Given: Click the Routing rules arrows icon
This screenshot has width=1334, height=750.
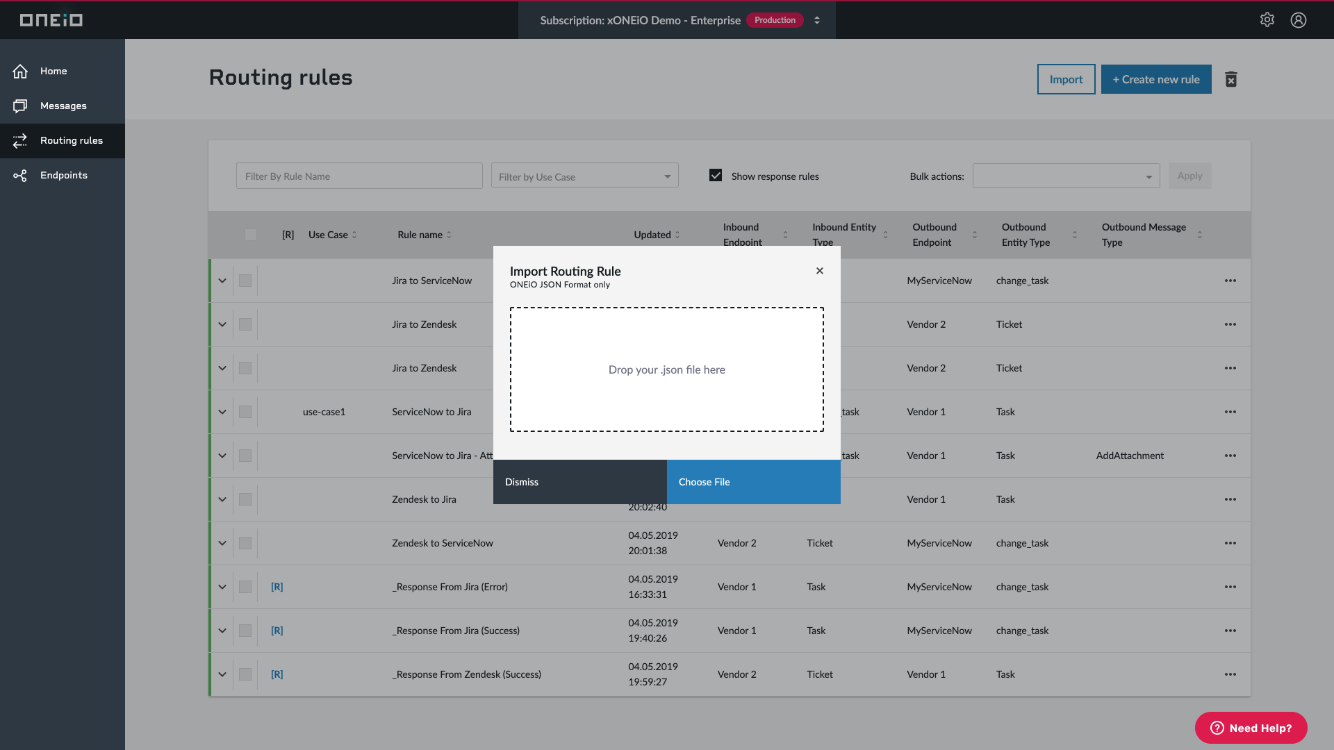Looking at the screenshot, I should 20,140.
